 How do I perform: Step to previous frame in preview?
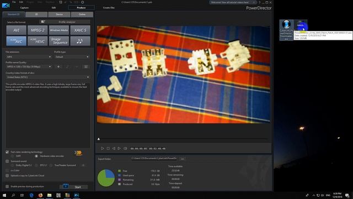click(114, 149)
